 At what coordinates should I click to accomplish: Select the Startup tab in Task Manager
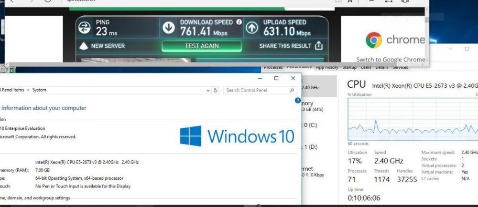click(x=349, y=67)
